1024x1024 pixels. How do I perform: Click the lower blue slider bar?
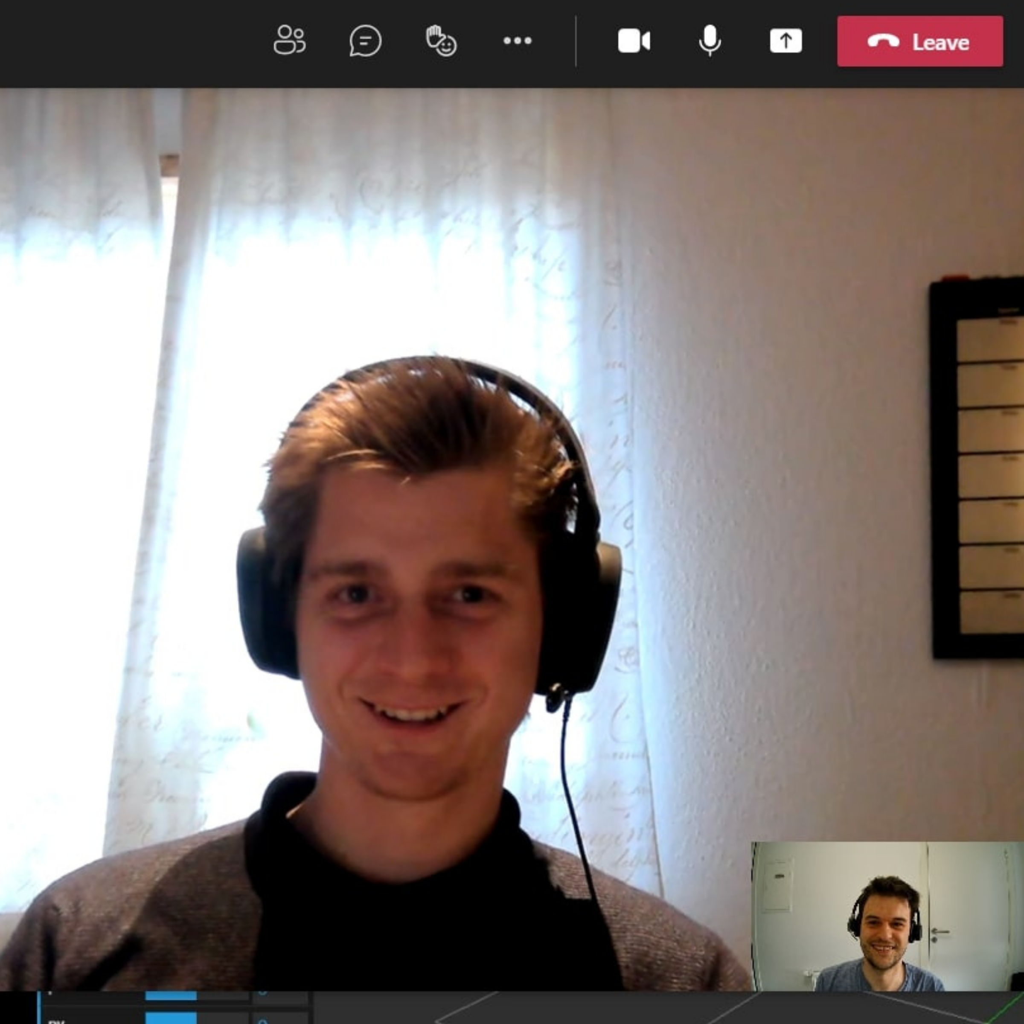point(171,1018)
